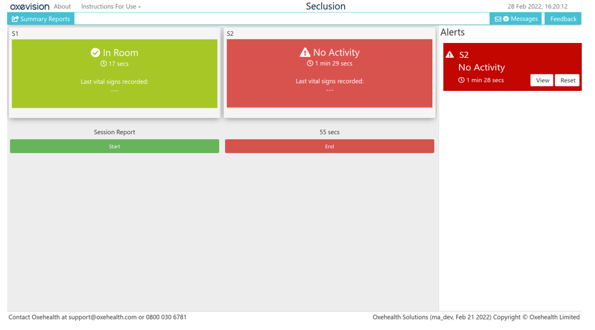
Task: Open the About menu item
Action: pos(62,7)
